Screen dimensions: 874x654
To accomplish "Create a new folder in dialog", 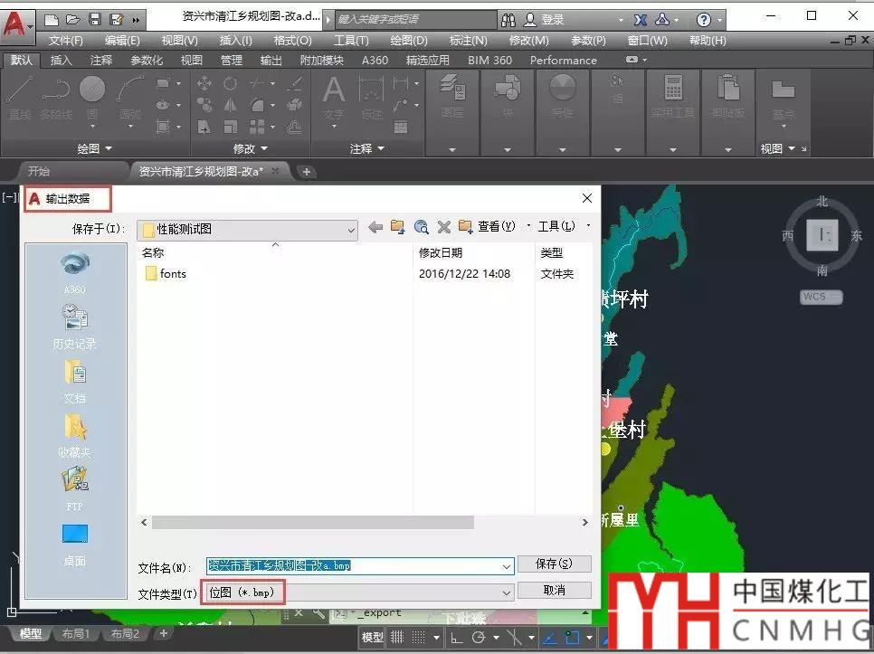I will (466, 227).
